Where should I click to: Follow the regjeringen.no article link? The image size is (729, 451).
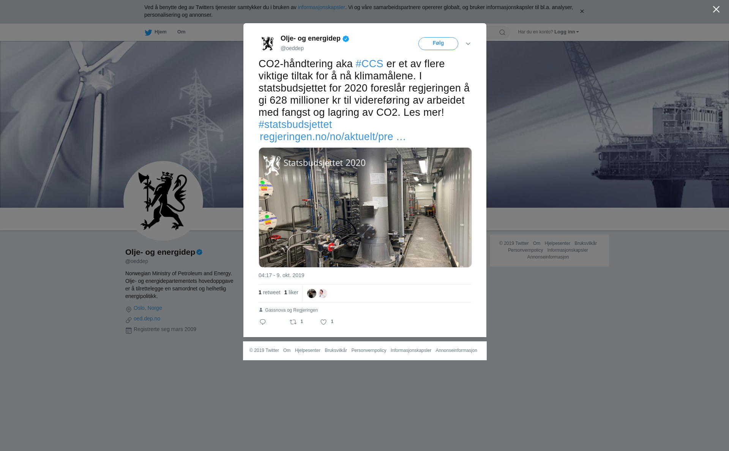coord(333,137)
